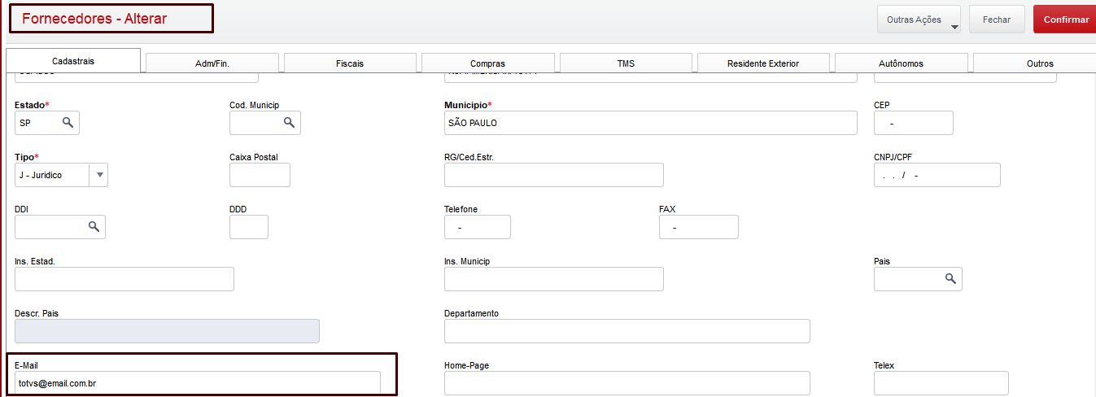Select the Compras tab
Image resolution: width=1096 pixels, height=397 pixels.
[488, 63]
